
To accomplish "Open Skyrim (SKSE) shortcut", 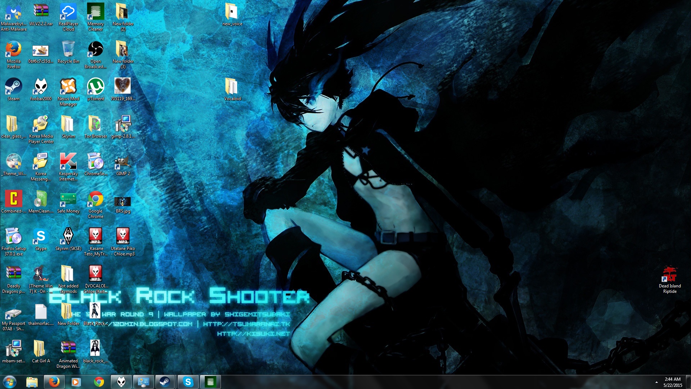I will coord(68,237).
